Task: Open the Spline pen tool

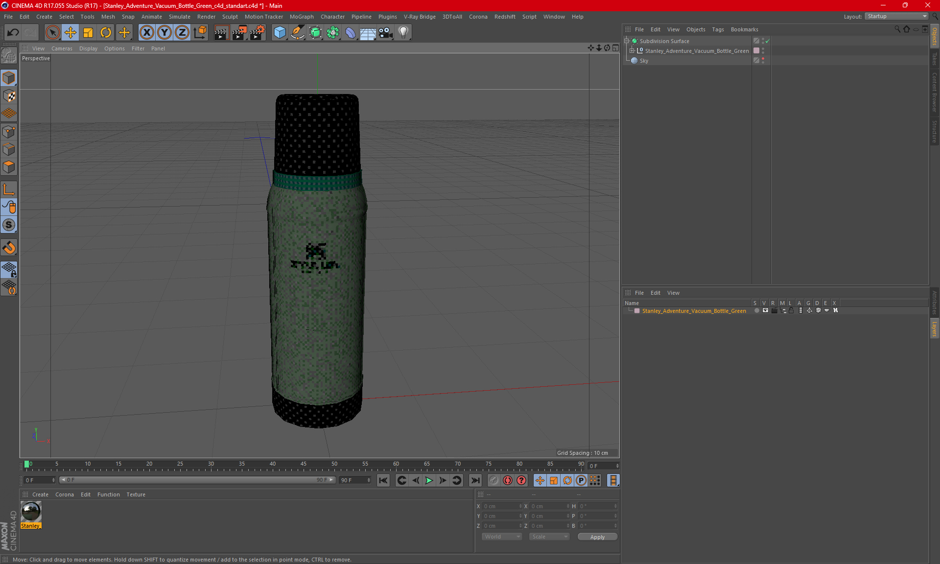Action: pyautogui.click(x=297, y=33)
